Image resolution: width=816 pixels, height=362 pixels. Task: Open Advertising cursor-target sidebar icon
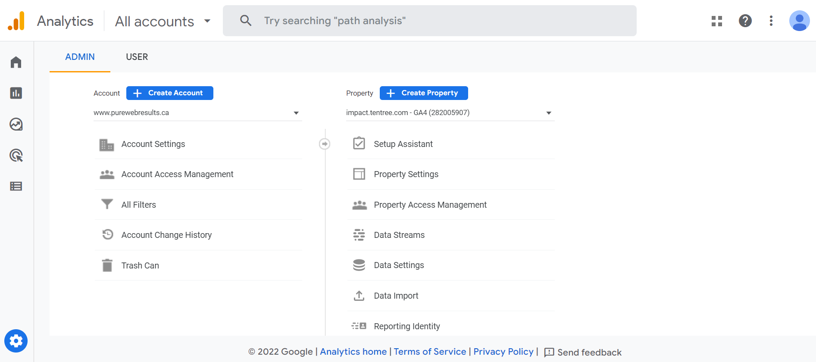(x=16, y=155)
